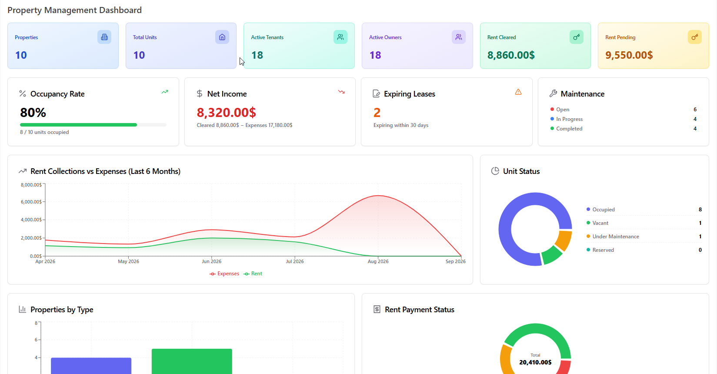Click the 8 / 10 units occupied text
The width and height of the screenshot is (717, 374).
44,132
